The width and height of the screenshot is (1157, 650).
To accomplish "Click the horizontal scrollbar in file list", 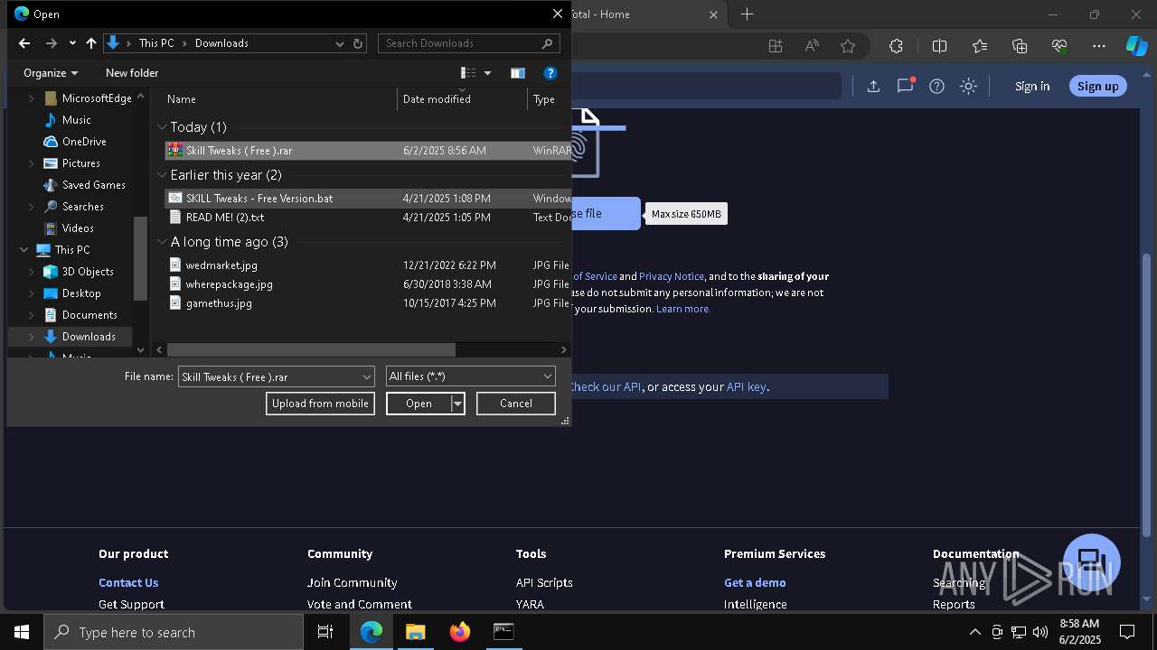I will [311, 349].
